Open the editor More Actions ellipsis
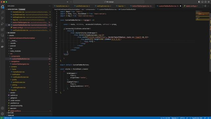Screen dimensions: 211x119 [208, 6]
